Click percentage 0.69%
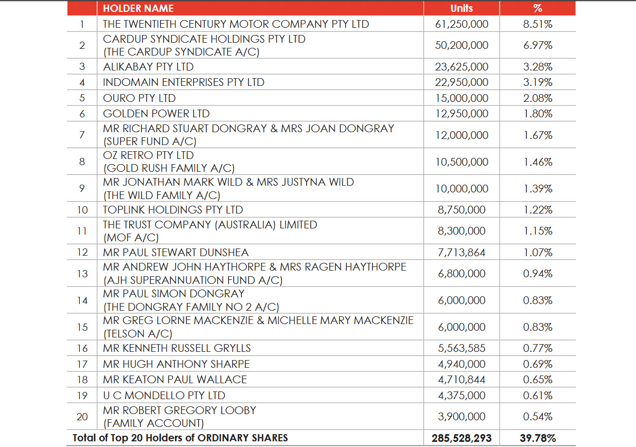 point(538,364)
